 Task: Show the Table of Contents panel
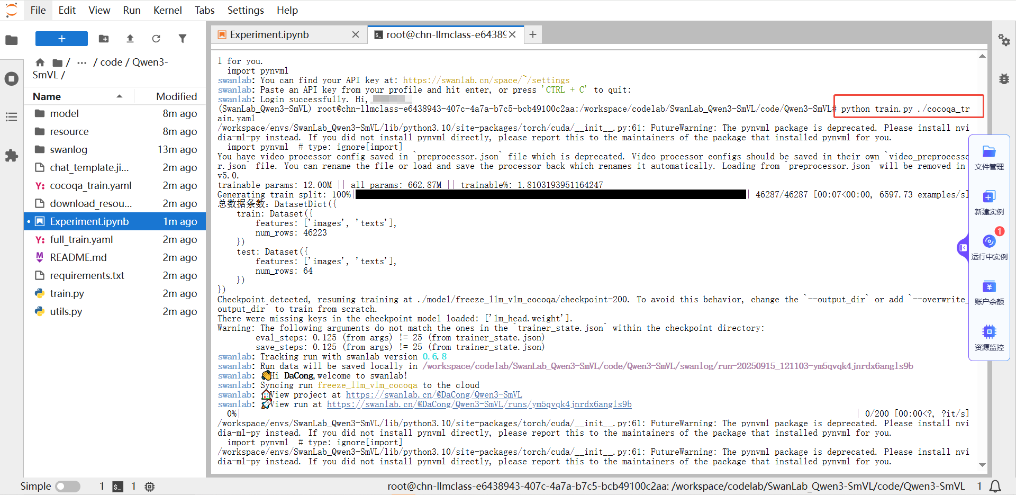pos(12,117)
